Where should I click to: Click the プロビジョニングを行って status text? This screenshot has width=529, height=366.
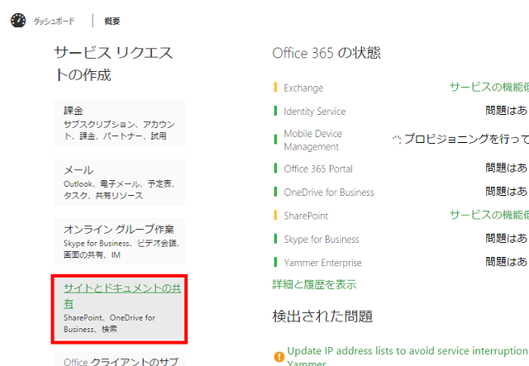click(x=466, y=139)
